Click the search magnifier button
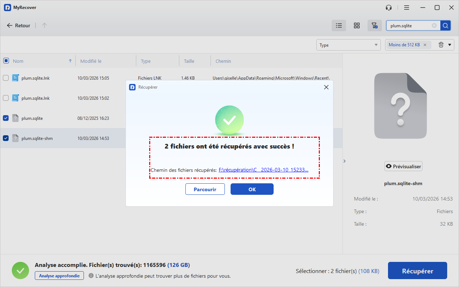The height and width of the screenshot is (287, 459). point(445,25)
